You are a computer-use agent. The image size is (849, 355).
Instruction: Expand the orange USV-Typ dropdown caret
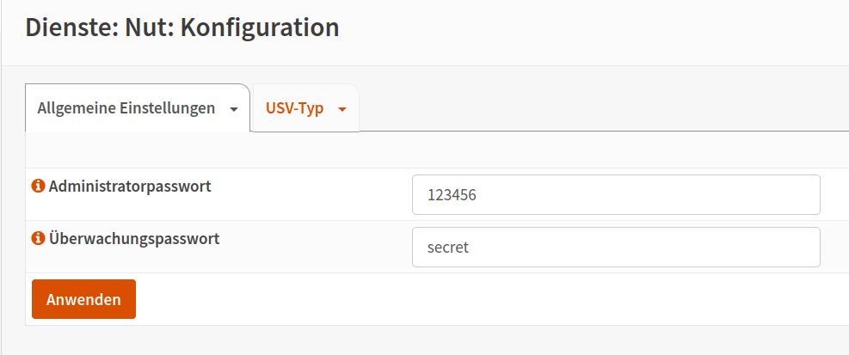coord(341,109)
